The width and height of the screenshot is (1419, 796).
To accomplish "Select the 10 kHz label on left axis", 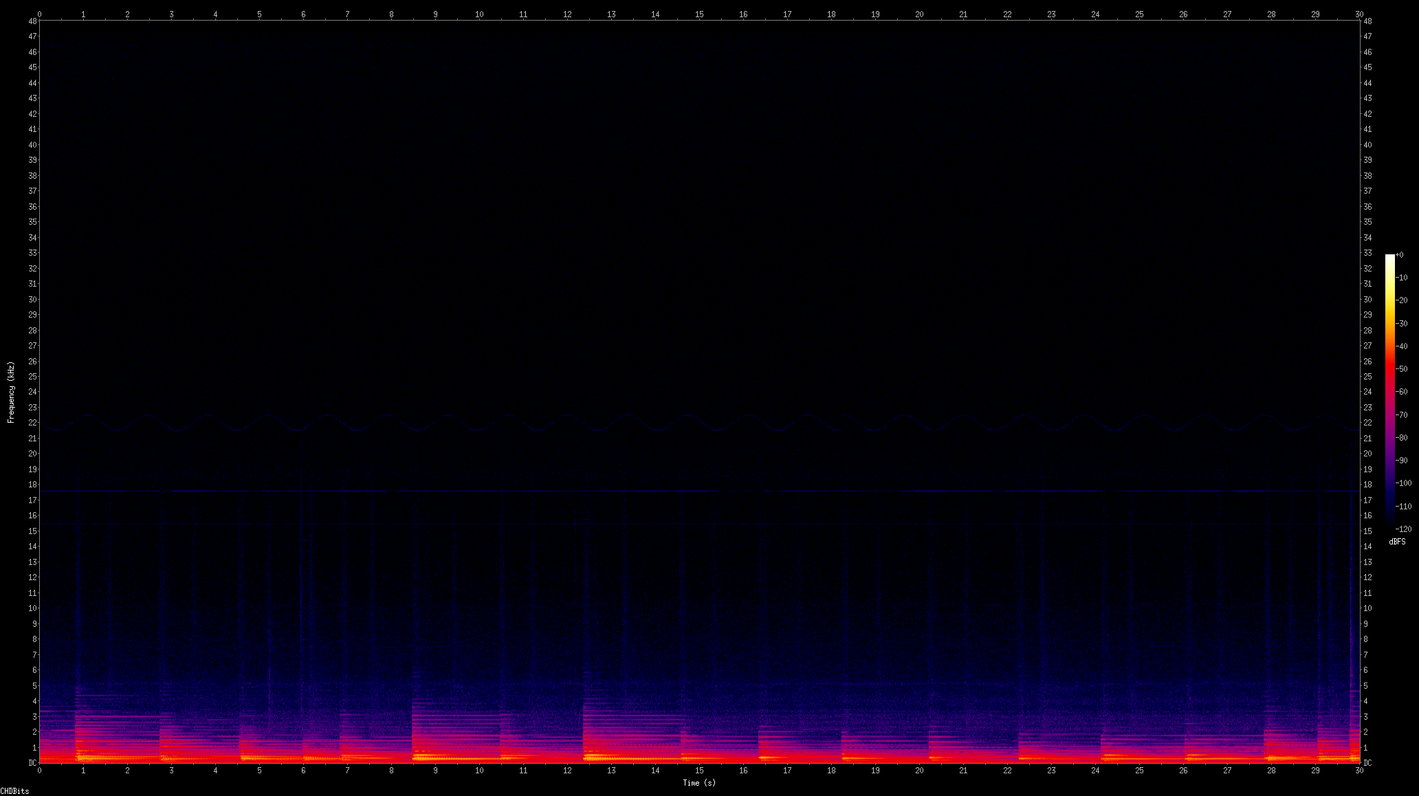I will [32, 608].
